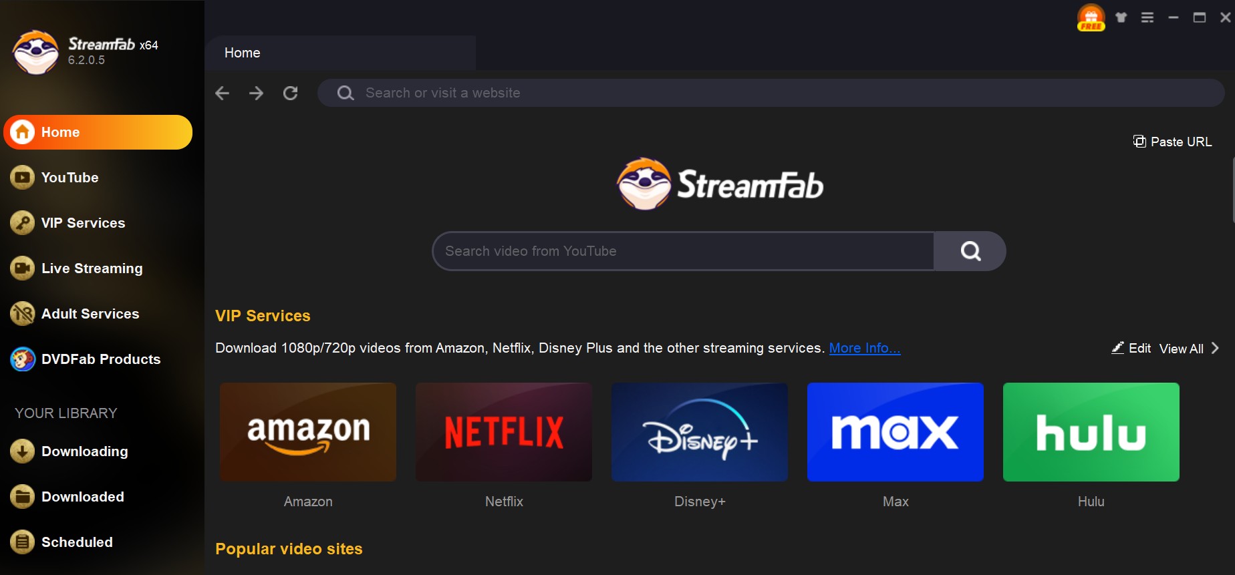Click the orange FREE gift icon
The width and height of the screenshot is (1235, 575).
coord(1091,18)
